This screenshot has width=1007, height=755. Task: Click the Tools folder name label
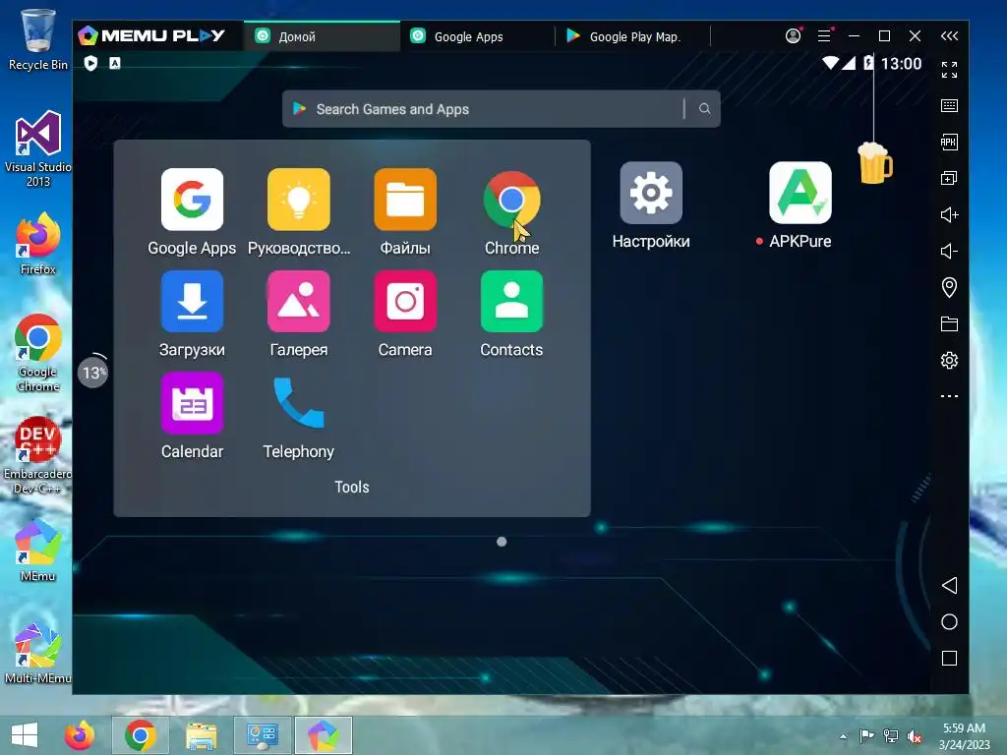coord(352,488)
